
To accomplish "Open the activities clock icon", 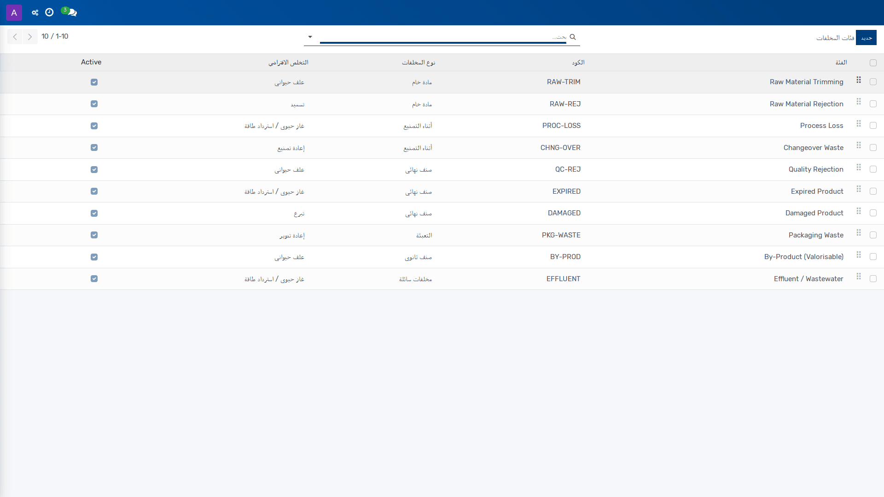I will pos(49,12).
